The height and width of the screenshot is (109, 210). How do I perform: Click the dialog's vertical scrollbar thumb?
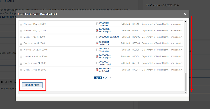tap(186, 82)
